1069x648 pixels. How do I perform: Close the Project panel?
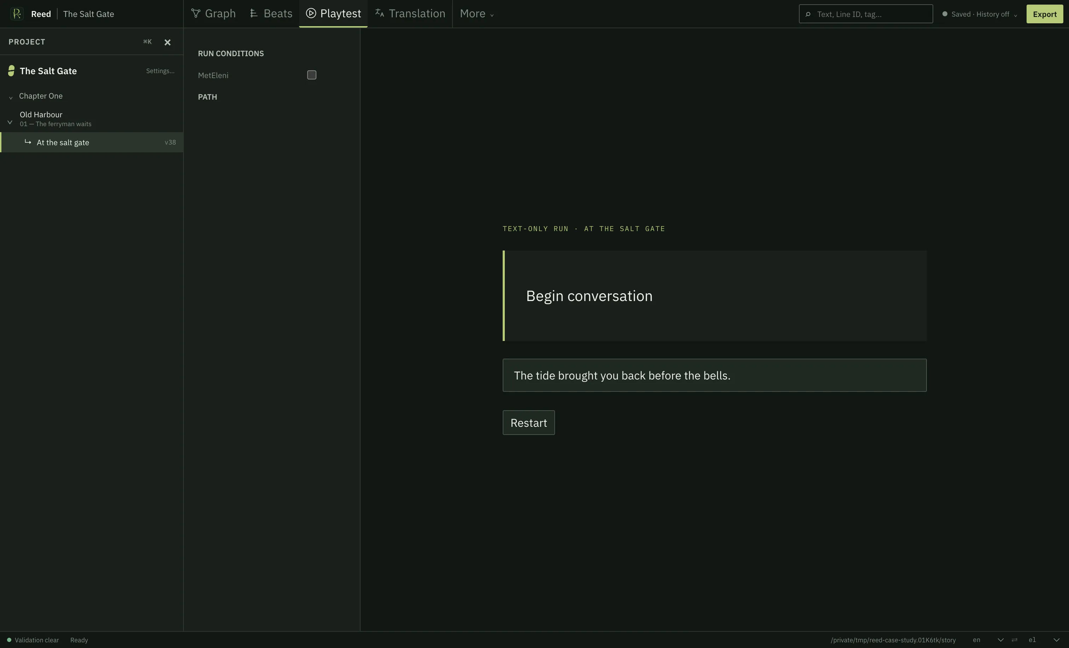pyautogui.click(x=168, y=42)
